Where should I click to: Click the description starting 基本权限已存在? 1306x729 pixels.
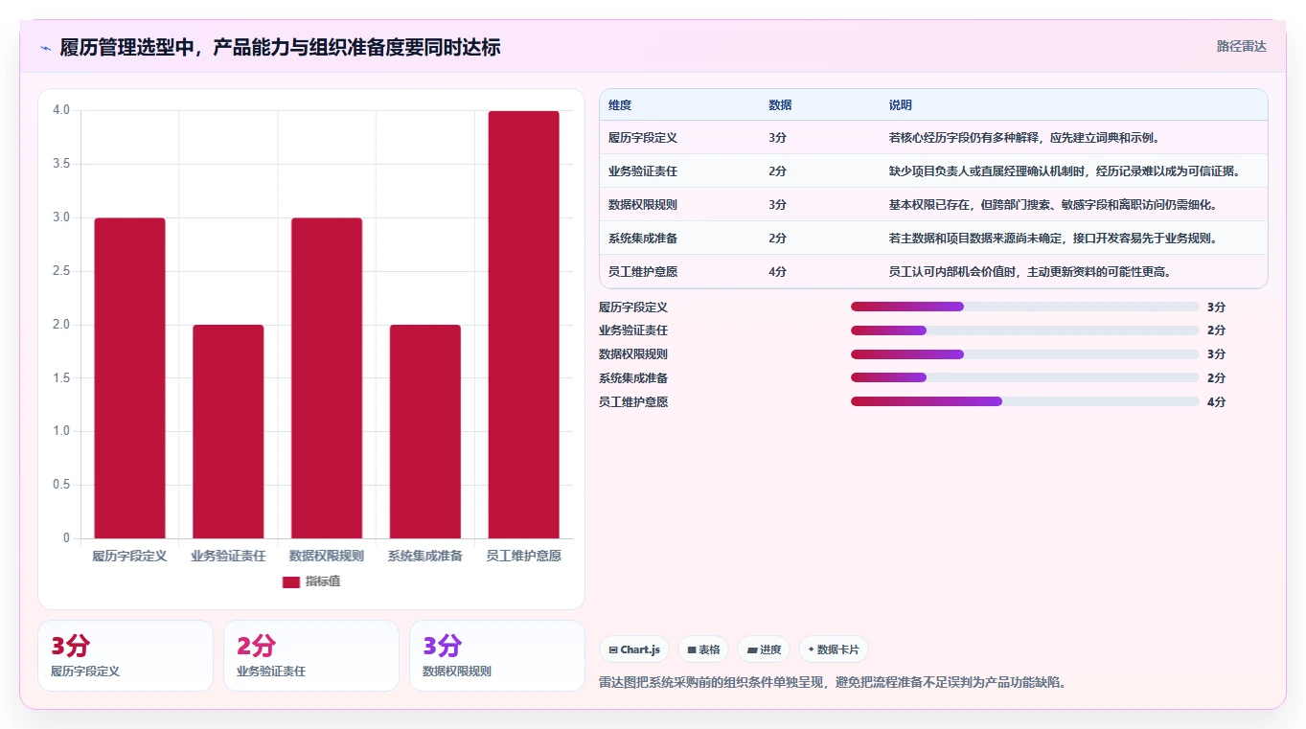1053,205
